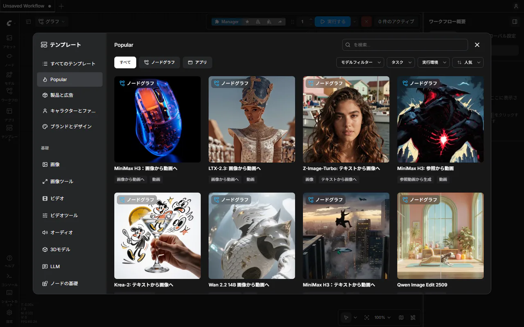Select the pointer tool icon in the bottom toolbar

[346, 318]
